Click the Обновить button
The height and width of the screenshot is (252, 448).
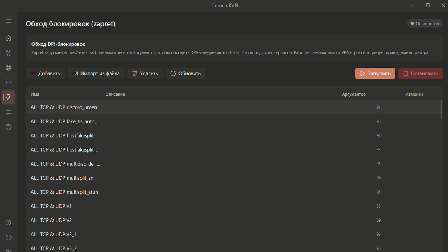tap(185, 73)
